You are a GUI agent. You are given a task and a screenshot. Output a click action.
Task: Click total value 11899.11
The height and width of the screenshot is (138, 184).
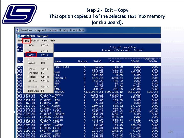coord(97,95)
